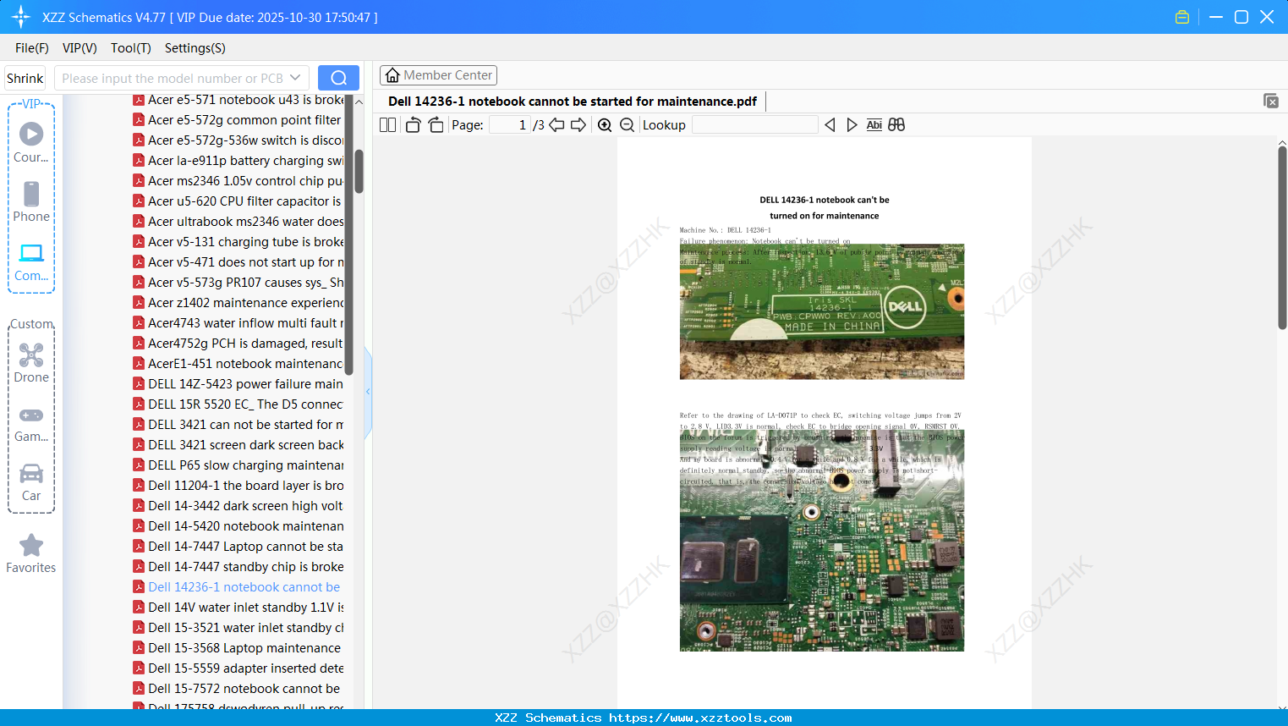
Task: Go to the next PDF page
Action: (578, 125)
